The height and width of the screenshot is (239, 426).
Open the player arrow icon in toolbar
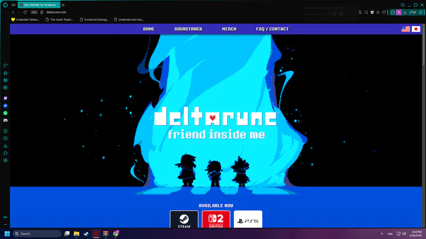[378, 12]
